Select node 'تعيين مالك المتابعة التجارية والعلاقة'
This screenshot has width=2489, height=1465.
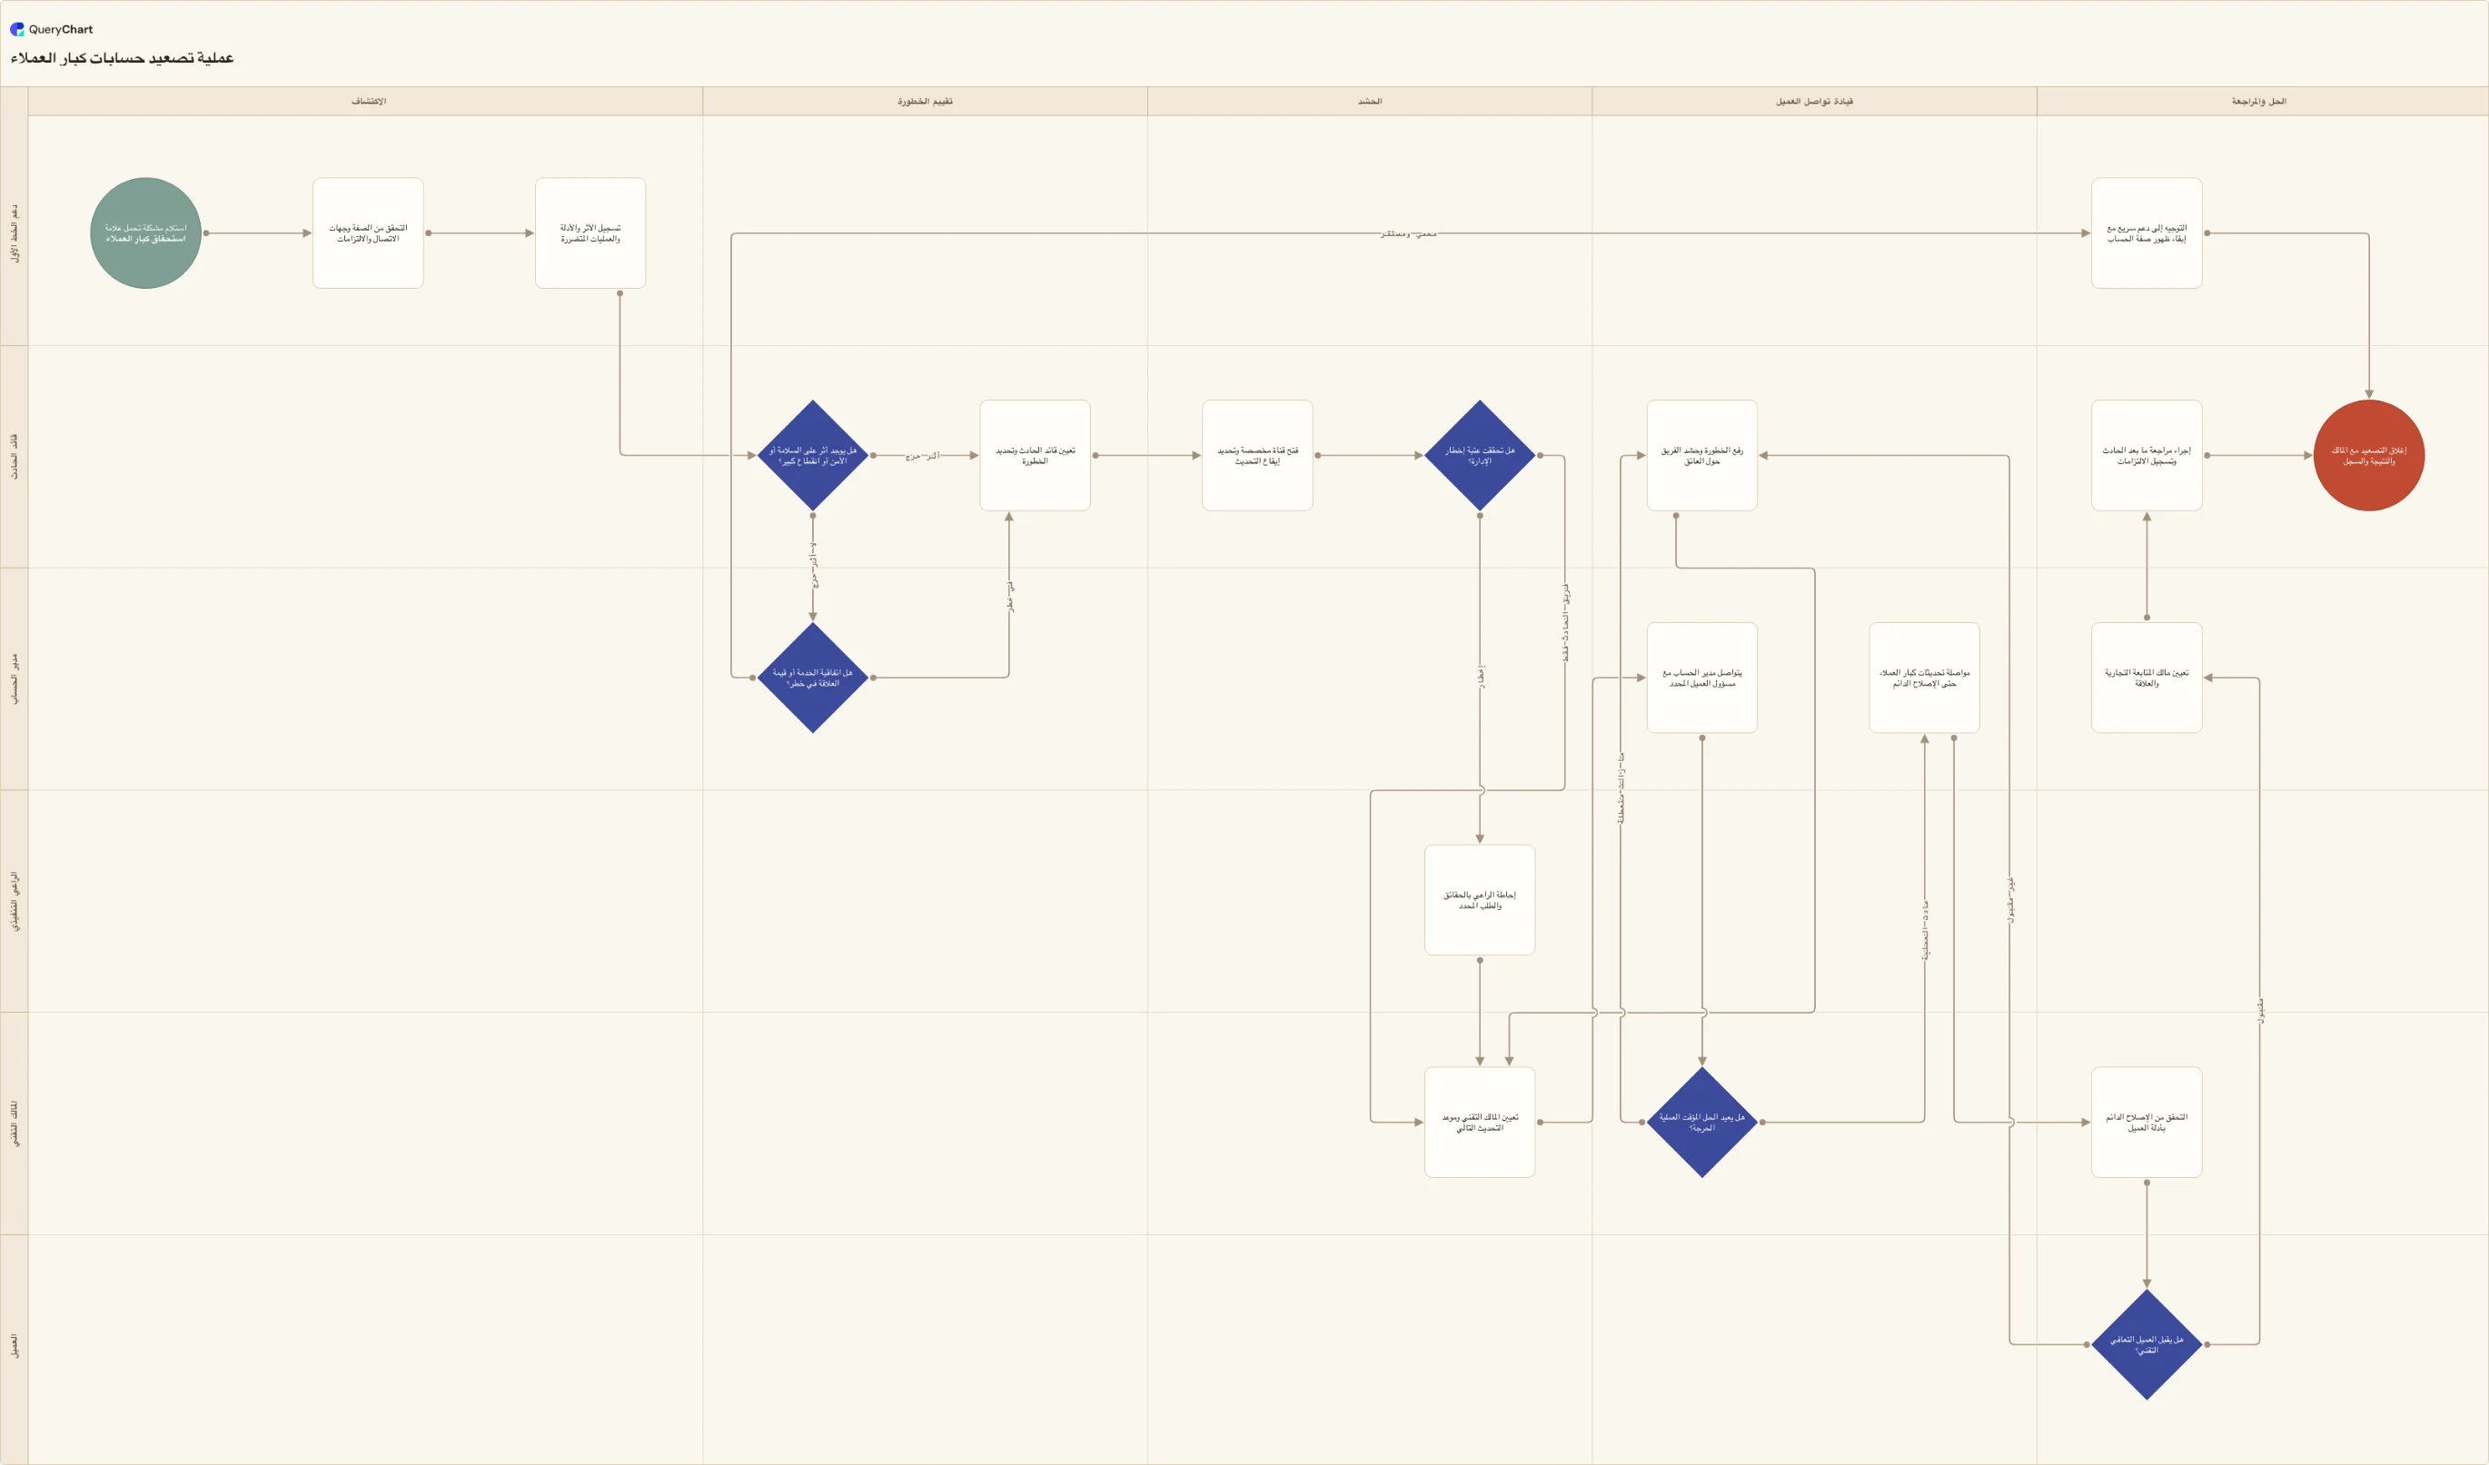2147,678
